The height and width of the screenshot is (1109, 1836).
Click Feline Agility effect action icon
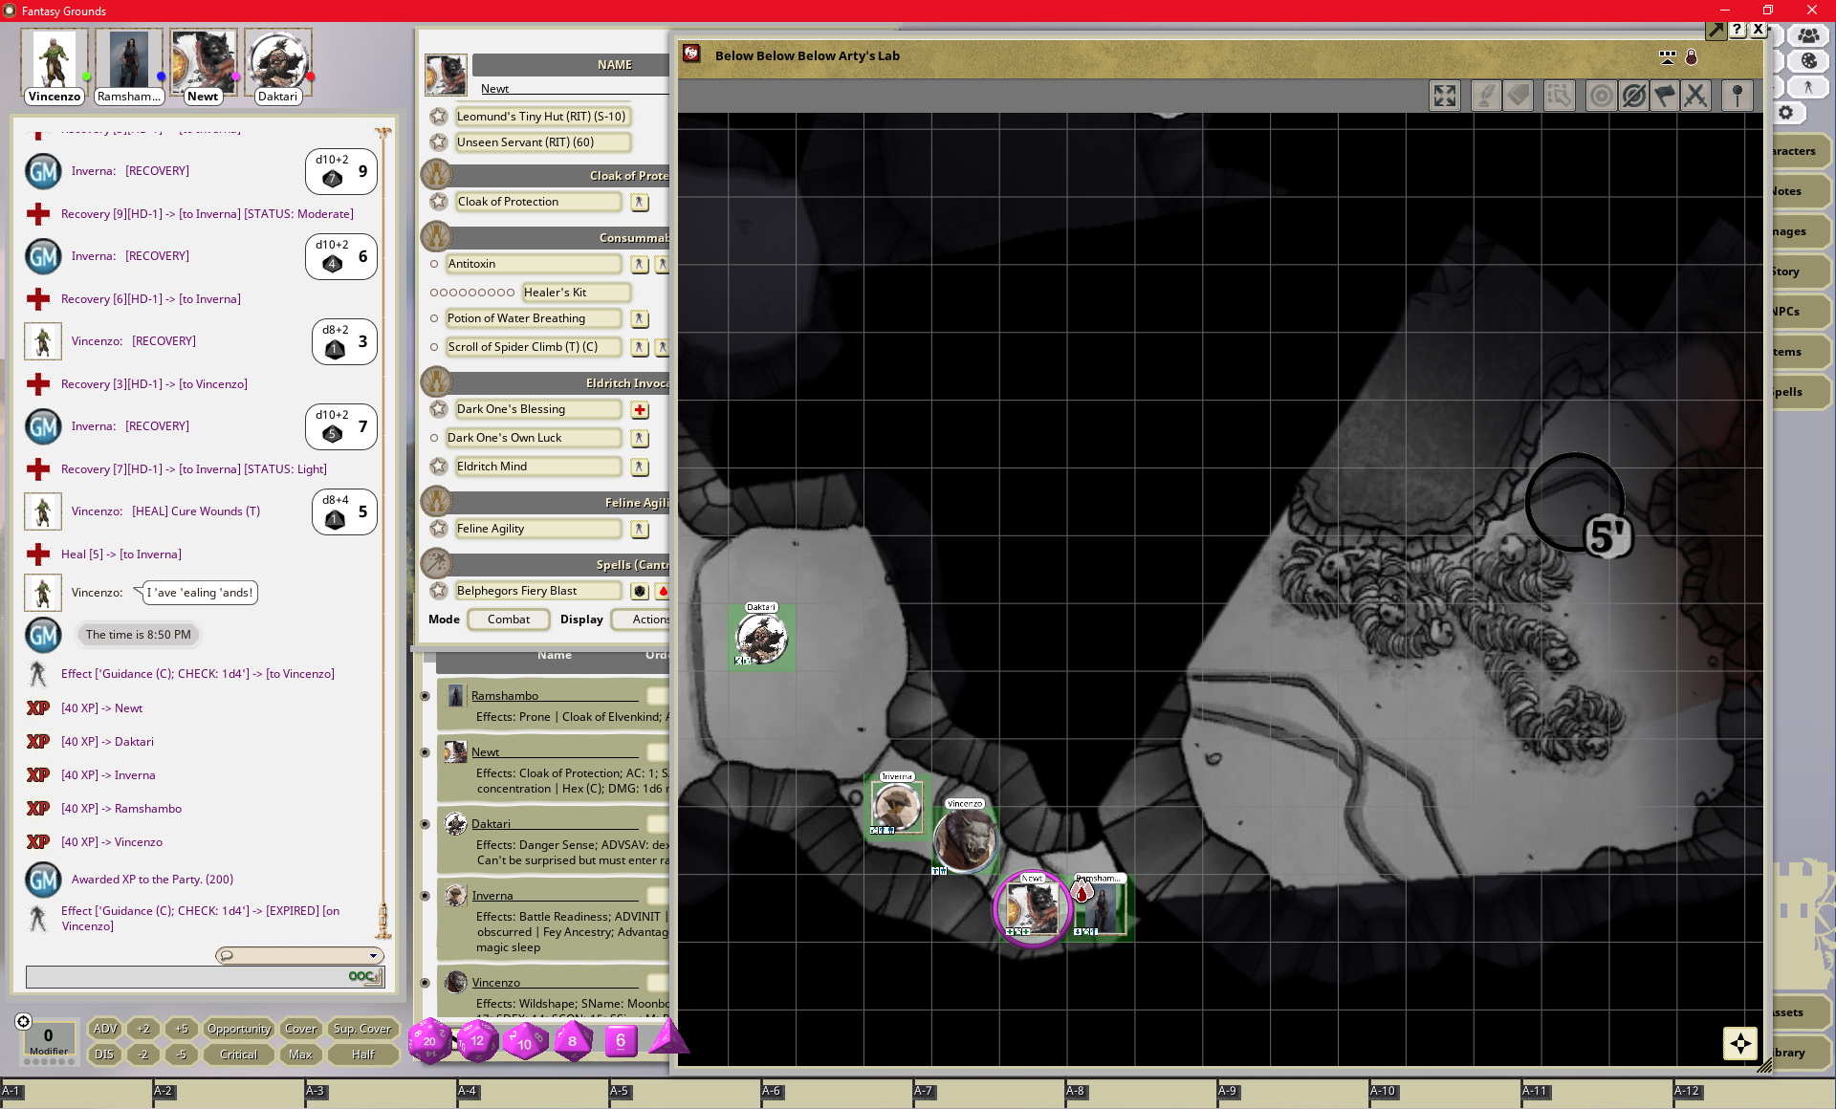(x=640, y=530)
